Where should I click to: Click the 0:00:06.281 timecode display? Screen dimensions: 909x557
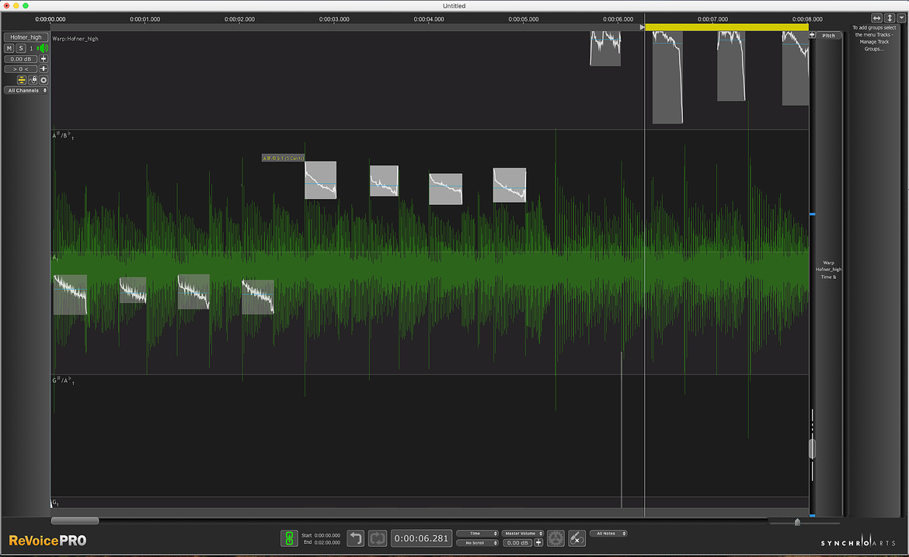tap(421, 538)
